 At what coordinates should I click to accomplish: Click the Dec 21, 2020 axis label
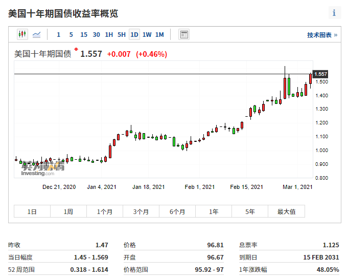(59, 187)
